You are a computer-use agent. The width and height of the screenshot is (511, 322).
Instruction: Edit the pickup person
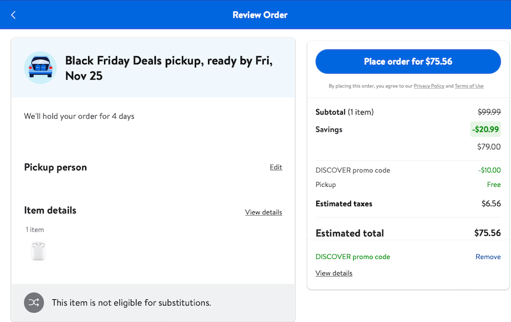[276, 168]
